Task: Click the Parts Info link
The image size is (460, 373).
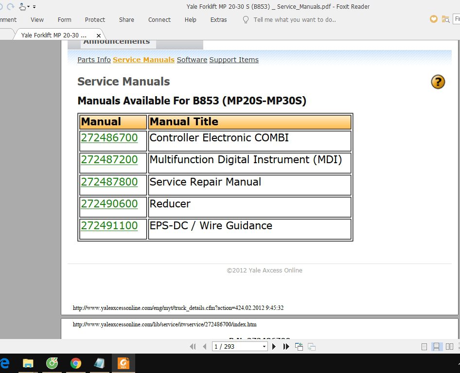Action: pos(94,59)
